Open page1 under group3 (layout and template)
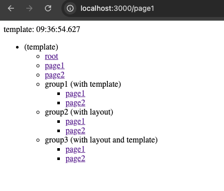 [75, 150]
